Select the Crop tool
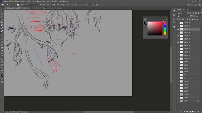This screenshot has height=113, width=202. click(2, 22)
